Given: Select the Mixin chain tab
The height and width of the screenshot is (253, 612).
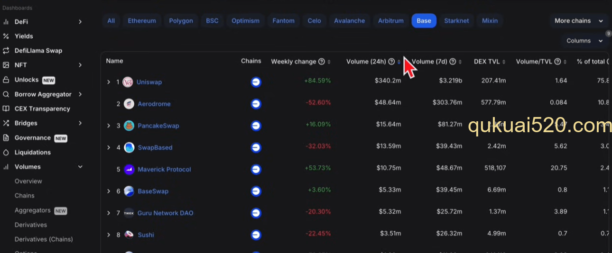Looking at the screenshot, I should tap(490, 21).
